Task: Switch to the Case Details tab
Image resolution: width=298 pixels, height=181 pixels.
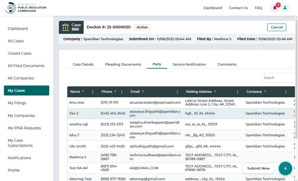Action: pos(83,64)
